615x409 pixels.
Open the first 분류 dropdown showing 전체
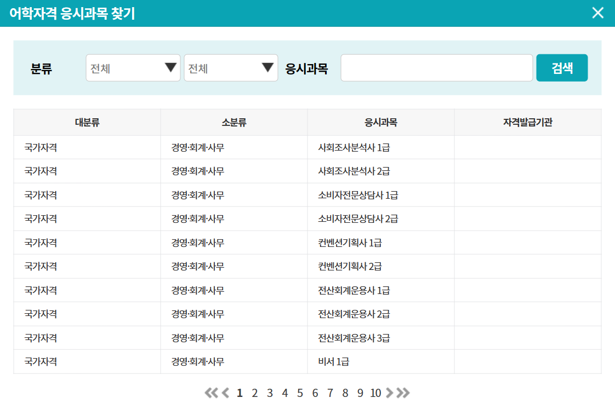point(133,67)
